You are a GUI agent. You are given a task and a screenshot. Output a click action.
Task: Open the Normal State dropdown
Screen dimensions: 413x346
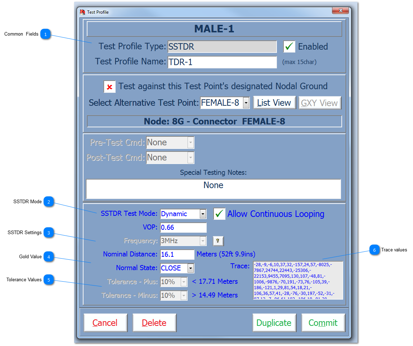[190, 268]
